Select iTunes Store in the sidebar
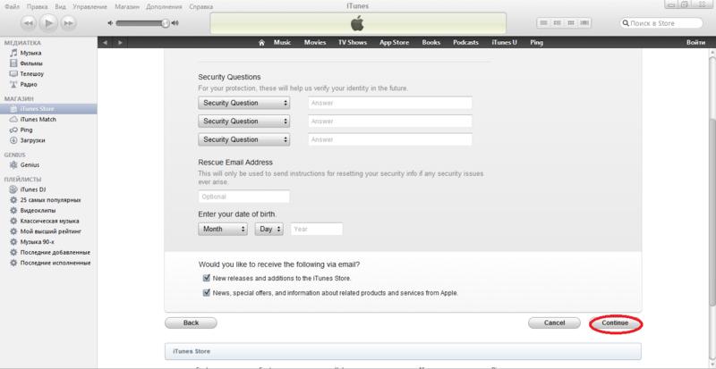Screen dimensions: 716x369 tap(48, 109)
